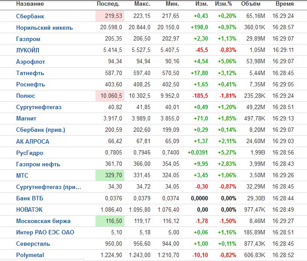
Task: Sort by the Изм. column header
Action: pos(201,4)
